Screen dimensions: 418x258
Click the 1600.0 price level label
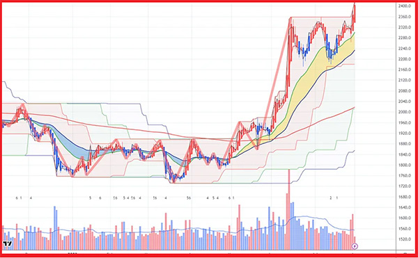click(404, 218)
